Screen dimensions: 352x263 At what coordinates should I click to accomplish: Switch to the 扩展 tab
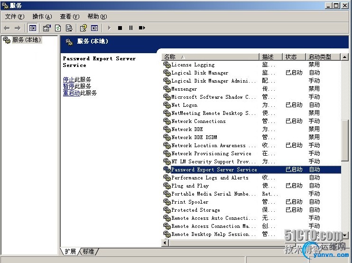70,252
